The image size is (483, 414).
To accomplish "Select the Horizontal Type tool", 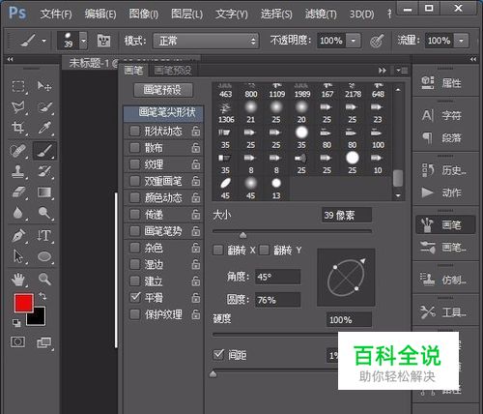I will point(44,235).
